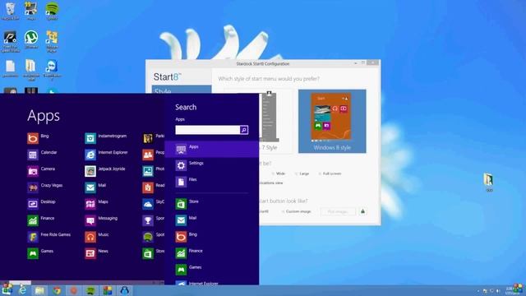The height and width of the screenshot is (296, 526).
Task: Select the Wide size radio button
Action: [x=273, y=173]
